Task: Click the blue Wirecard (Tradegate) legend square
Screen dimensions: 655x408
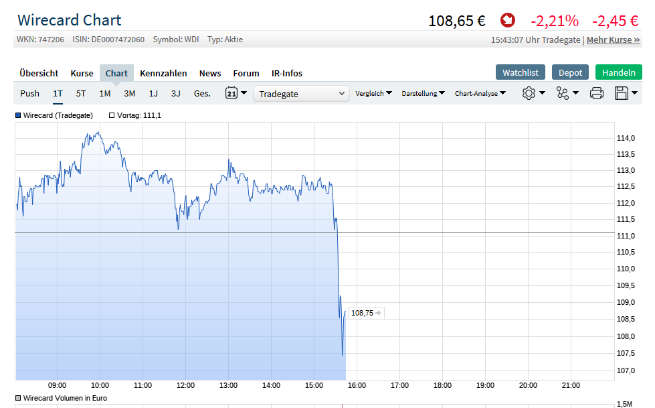Action: (x=18, y=115)
